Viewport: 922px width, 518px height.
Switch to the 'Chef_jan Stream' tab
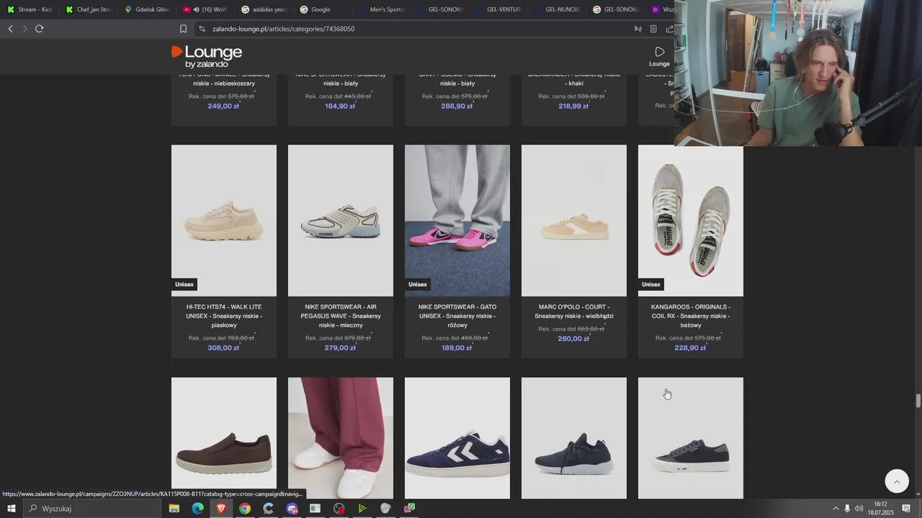tap(89, 9)
